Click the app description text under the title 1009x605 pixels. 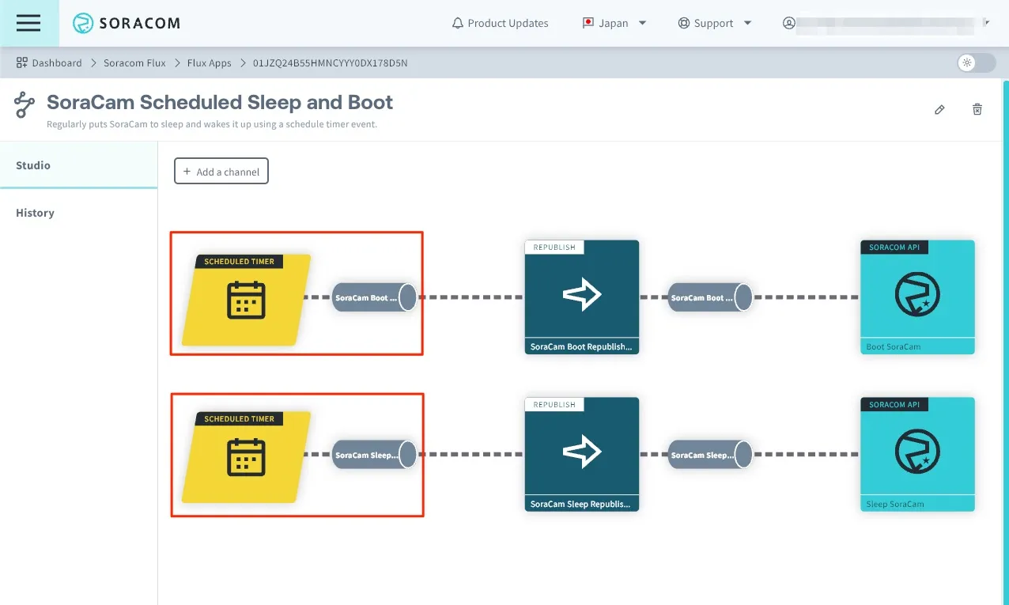point(212,124)
